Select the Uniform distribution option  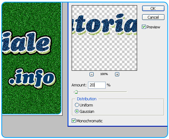[x=77, y=105]
